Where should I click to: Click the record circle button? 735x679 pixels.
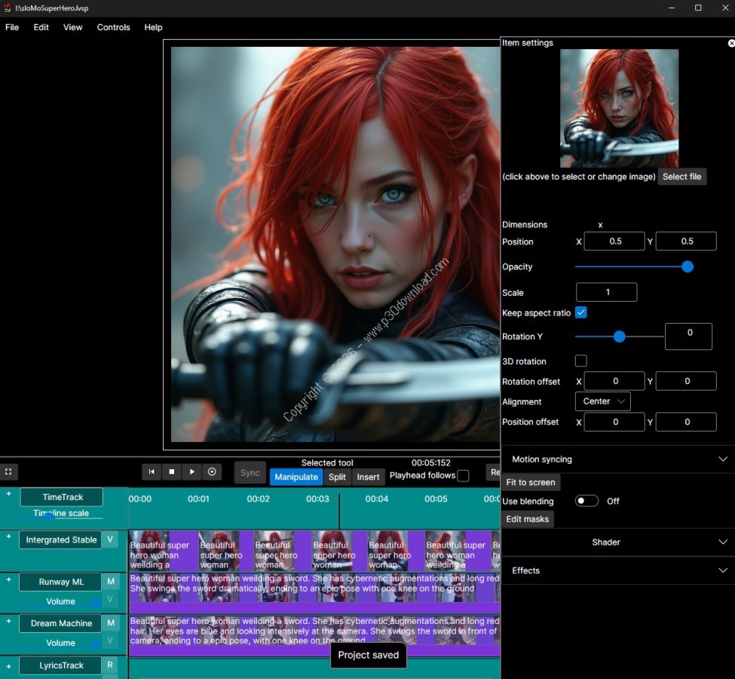pyautogui.click(x=212, y=472)
